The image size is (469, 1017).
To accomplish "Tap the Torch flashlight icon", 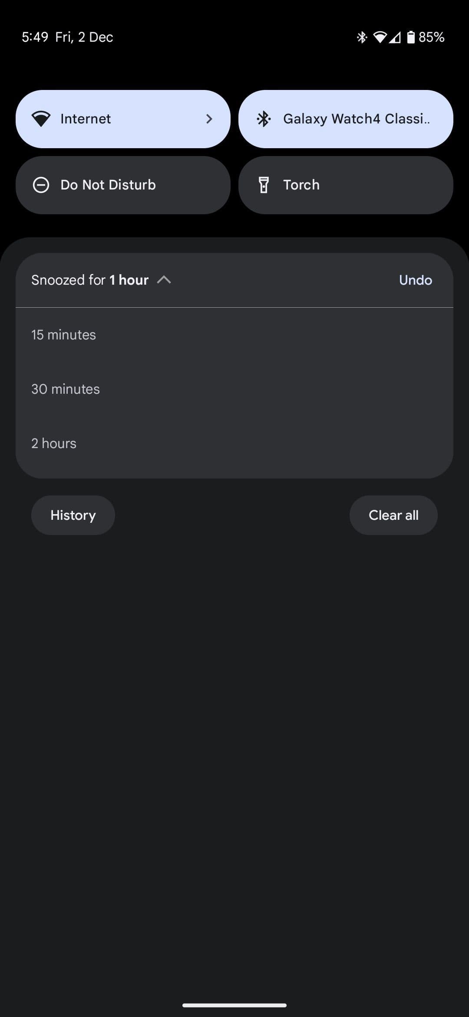I will 264,185.
